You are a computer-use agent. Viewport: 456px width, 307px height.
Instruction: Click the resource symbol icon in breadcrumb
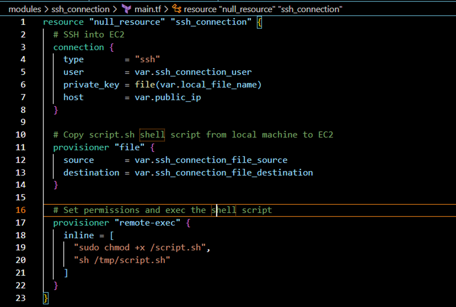(x=177, y=9)
